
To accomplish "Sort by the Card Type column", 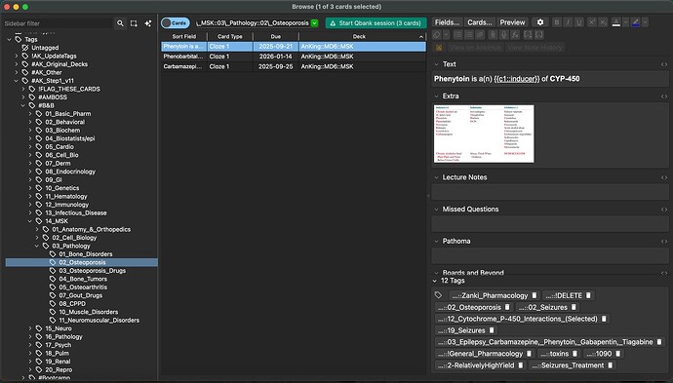I will (x=229, y=36).
